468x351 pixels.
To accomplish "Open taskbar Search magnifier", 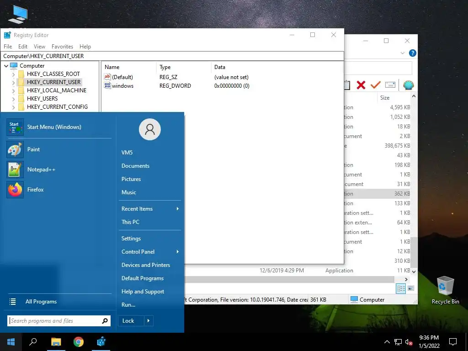I will (33, 342).
